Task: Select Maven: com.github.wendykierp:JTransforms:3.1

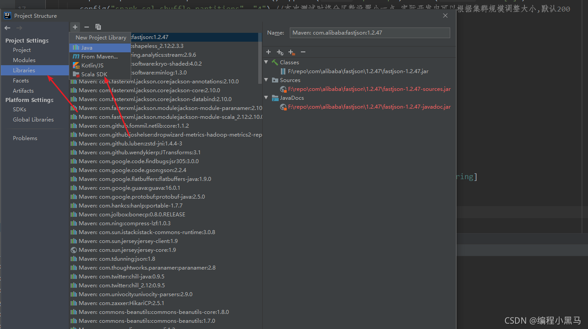Action: (x=140, y=152)
